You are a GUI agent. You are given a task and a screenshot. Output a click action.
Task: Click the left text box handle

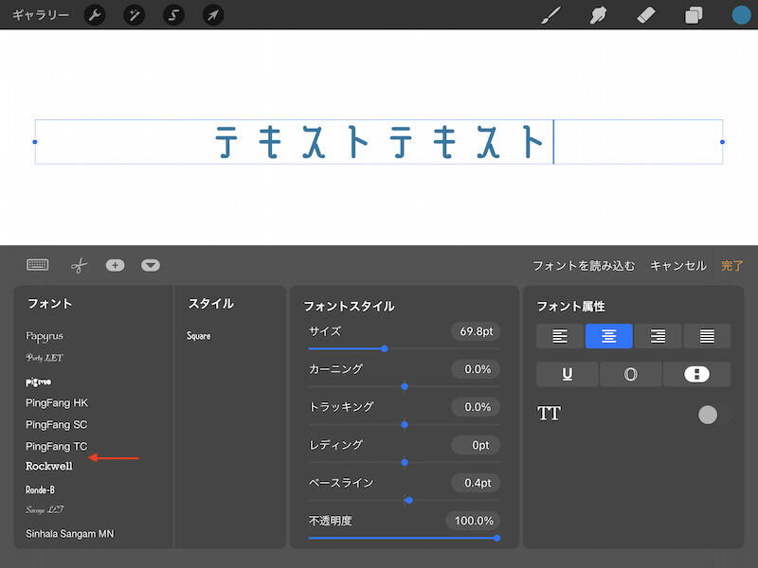pos(35,142)
